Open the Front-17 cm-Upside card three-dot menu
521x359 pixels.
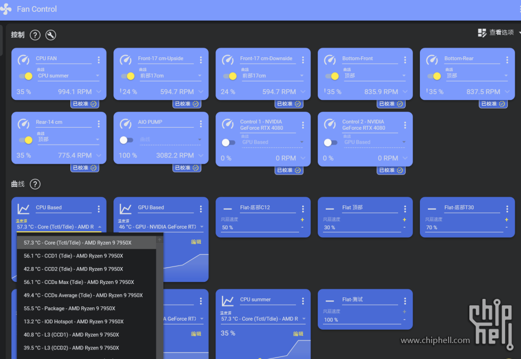201,60
